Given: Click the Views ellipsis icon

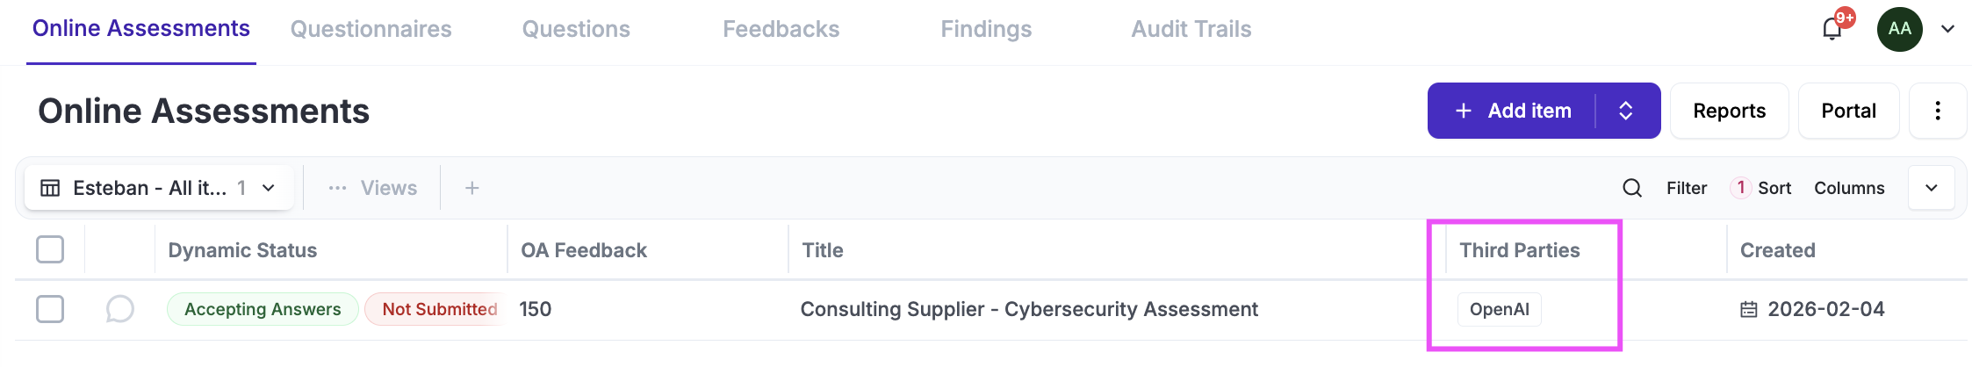Looking at the screenshot, I should [x=337, y=188].
